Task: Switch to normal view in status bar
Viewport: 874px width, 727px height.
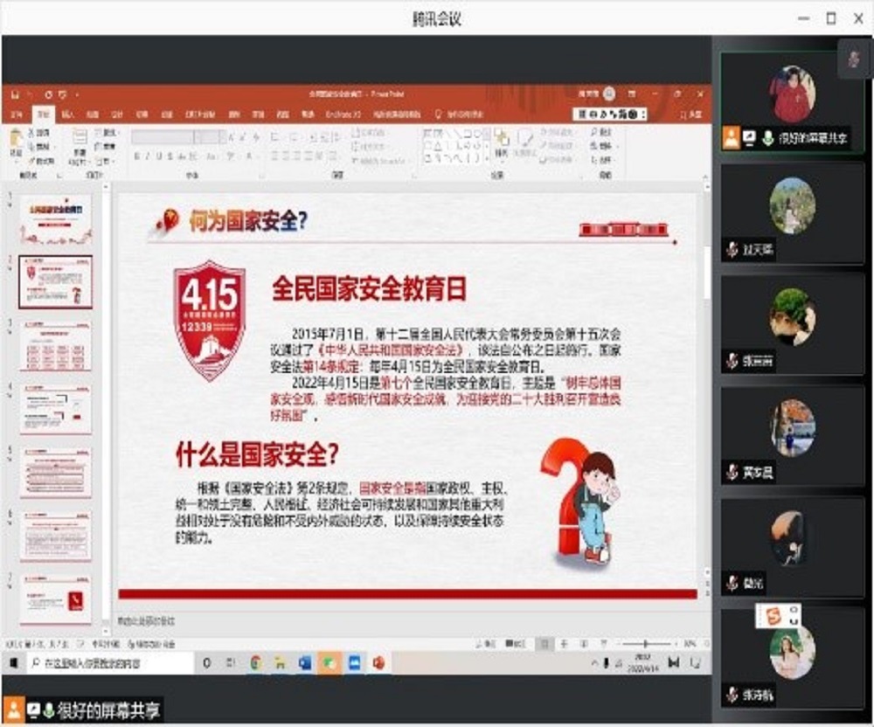Action: click(544, 644)
